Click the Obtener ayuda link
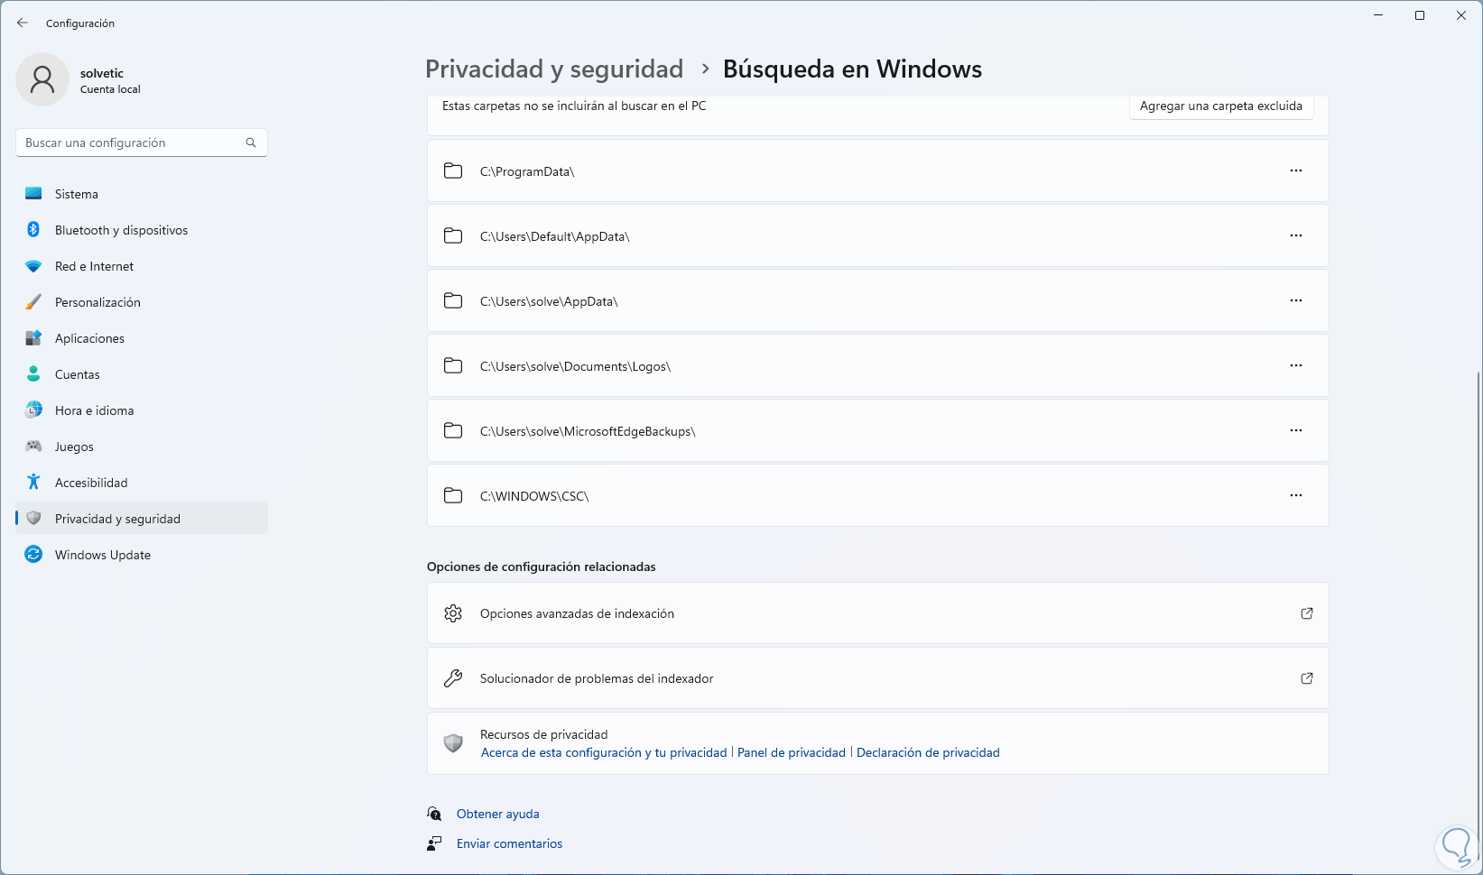 (497, 814)
